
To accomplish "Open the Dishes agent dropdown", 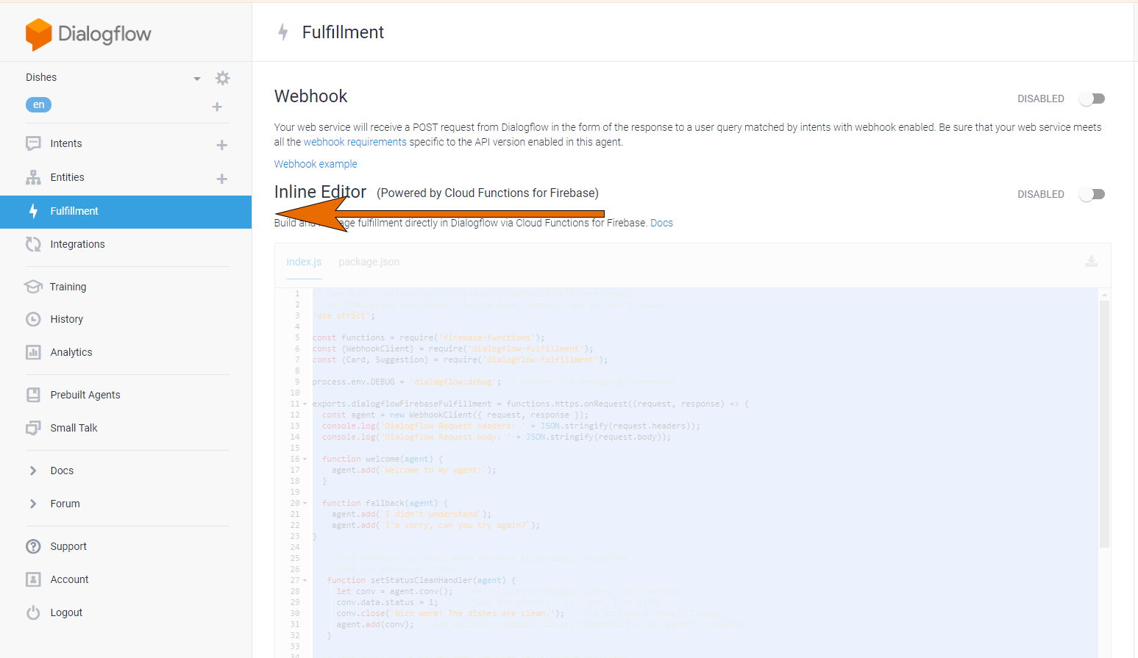I will coord(196,79).
